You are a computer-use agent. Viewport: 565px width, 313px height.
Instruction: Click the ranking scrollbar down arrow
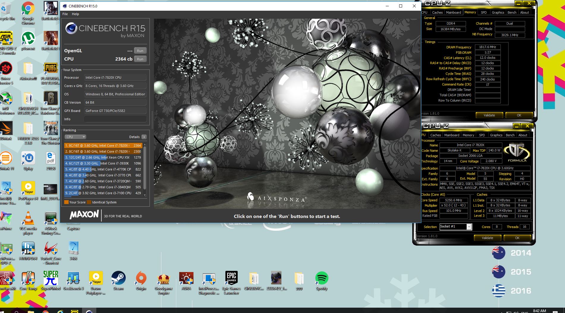[145, 195]
